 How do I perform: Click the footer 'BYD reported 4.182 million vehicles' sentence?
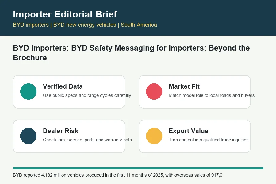tap(117, 175)
